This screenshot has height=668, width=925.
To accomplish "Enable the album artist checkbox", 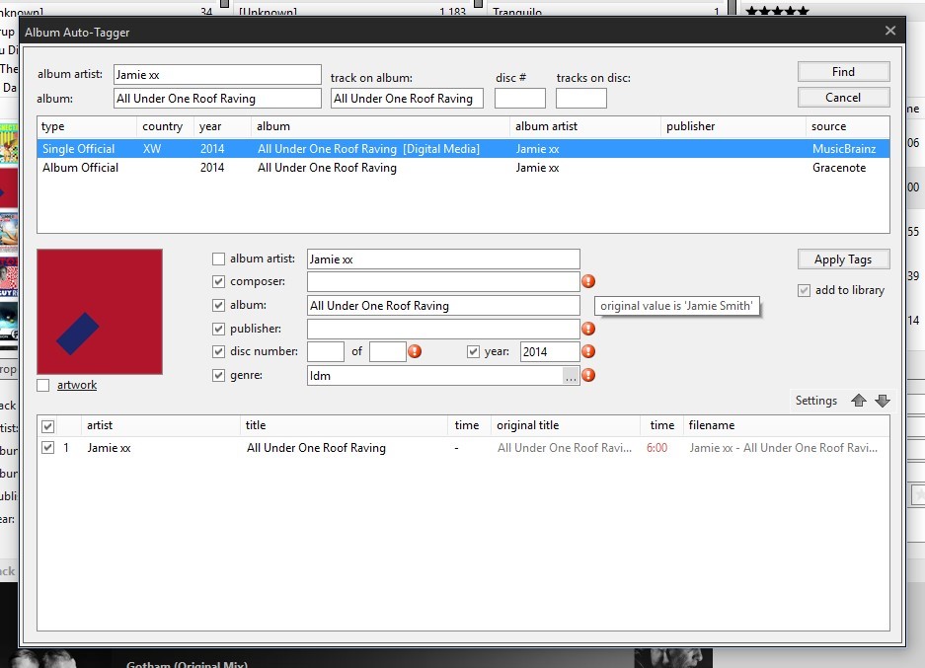I will point(219,260).
